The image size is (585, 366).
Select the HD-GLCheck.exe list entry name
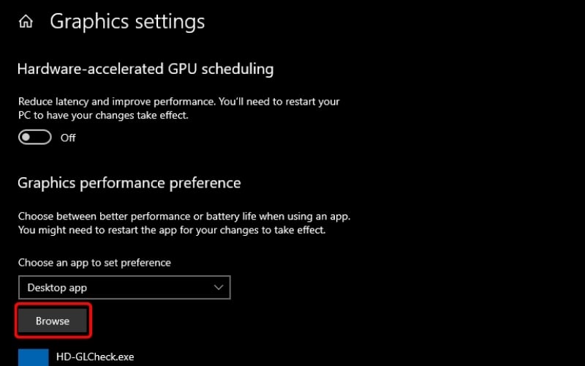[x=95, y=357]
